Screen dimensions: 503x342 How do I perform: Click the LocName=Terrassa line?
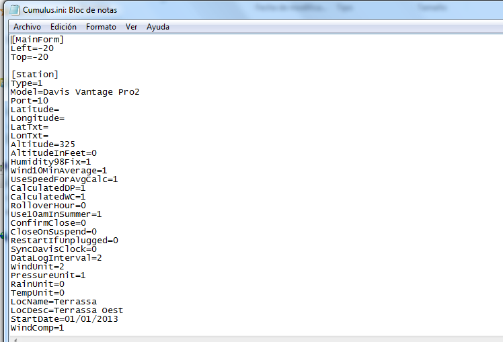[x=53, y=302]
